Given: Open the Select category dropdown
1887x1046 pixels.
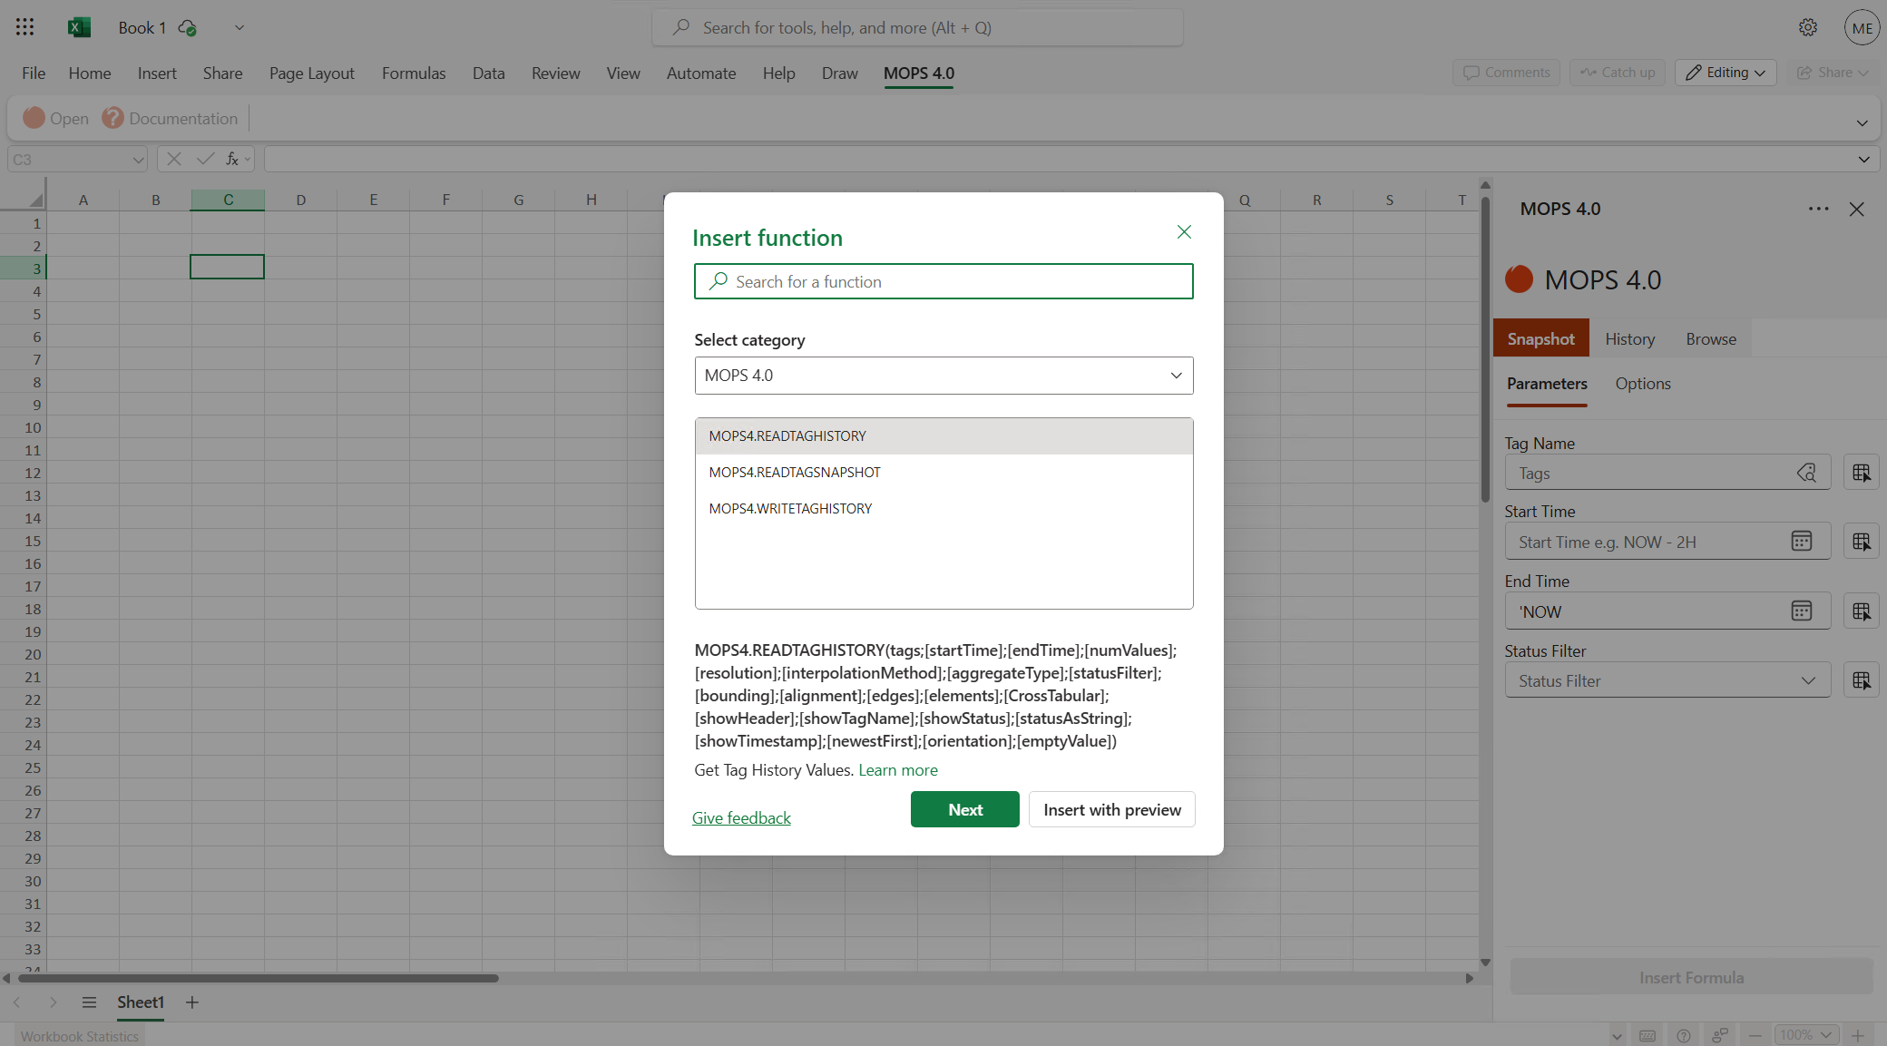Looking at the screenshot, I should tap(943, 375).
